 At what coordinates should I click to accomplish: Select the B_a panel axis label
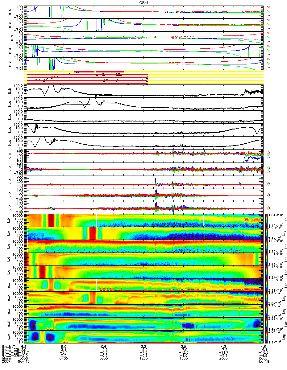click(12, 38)
